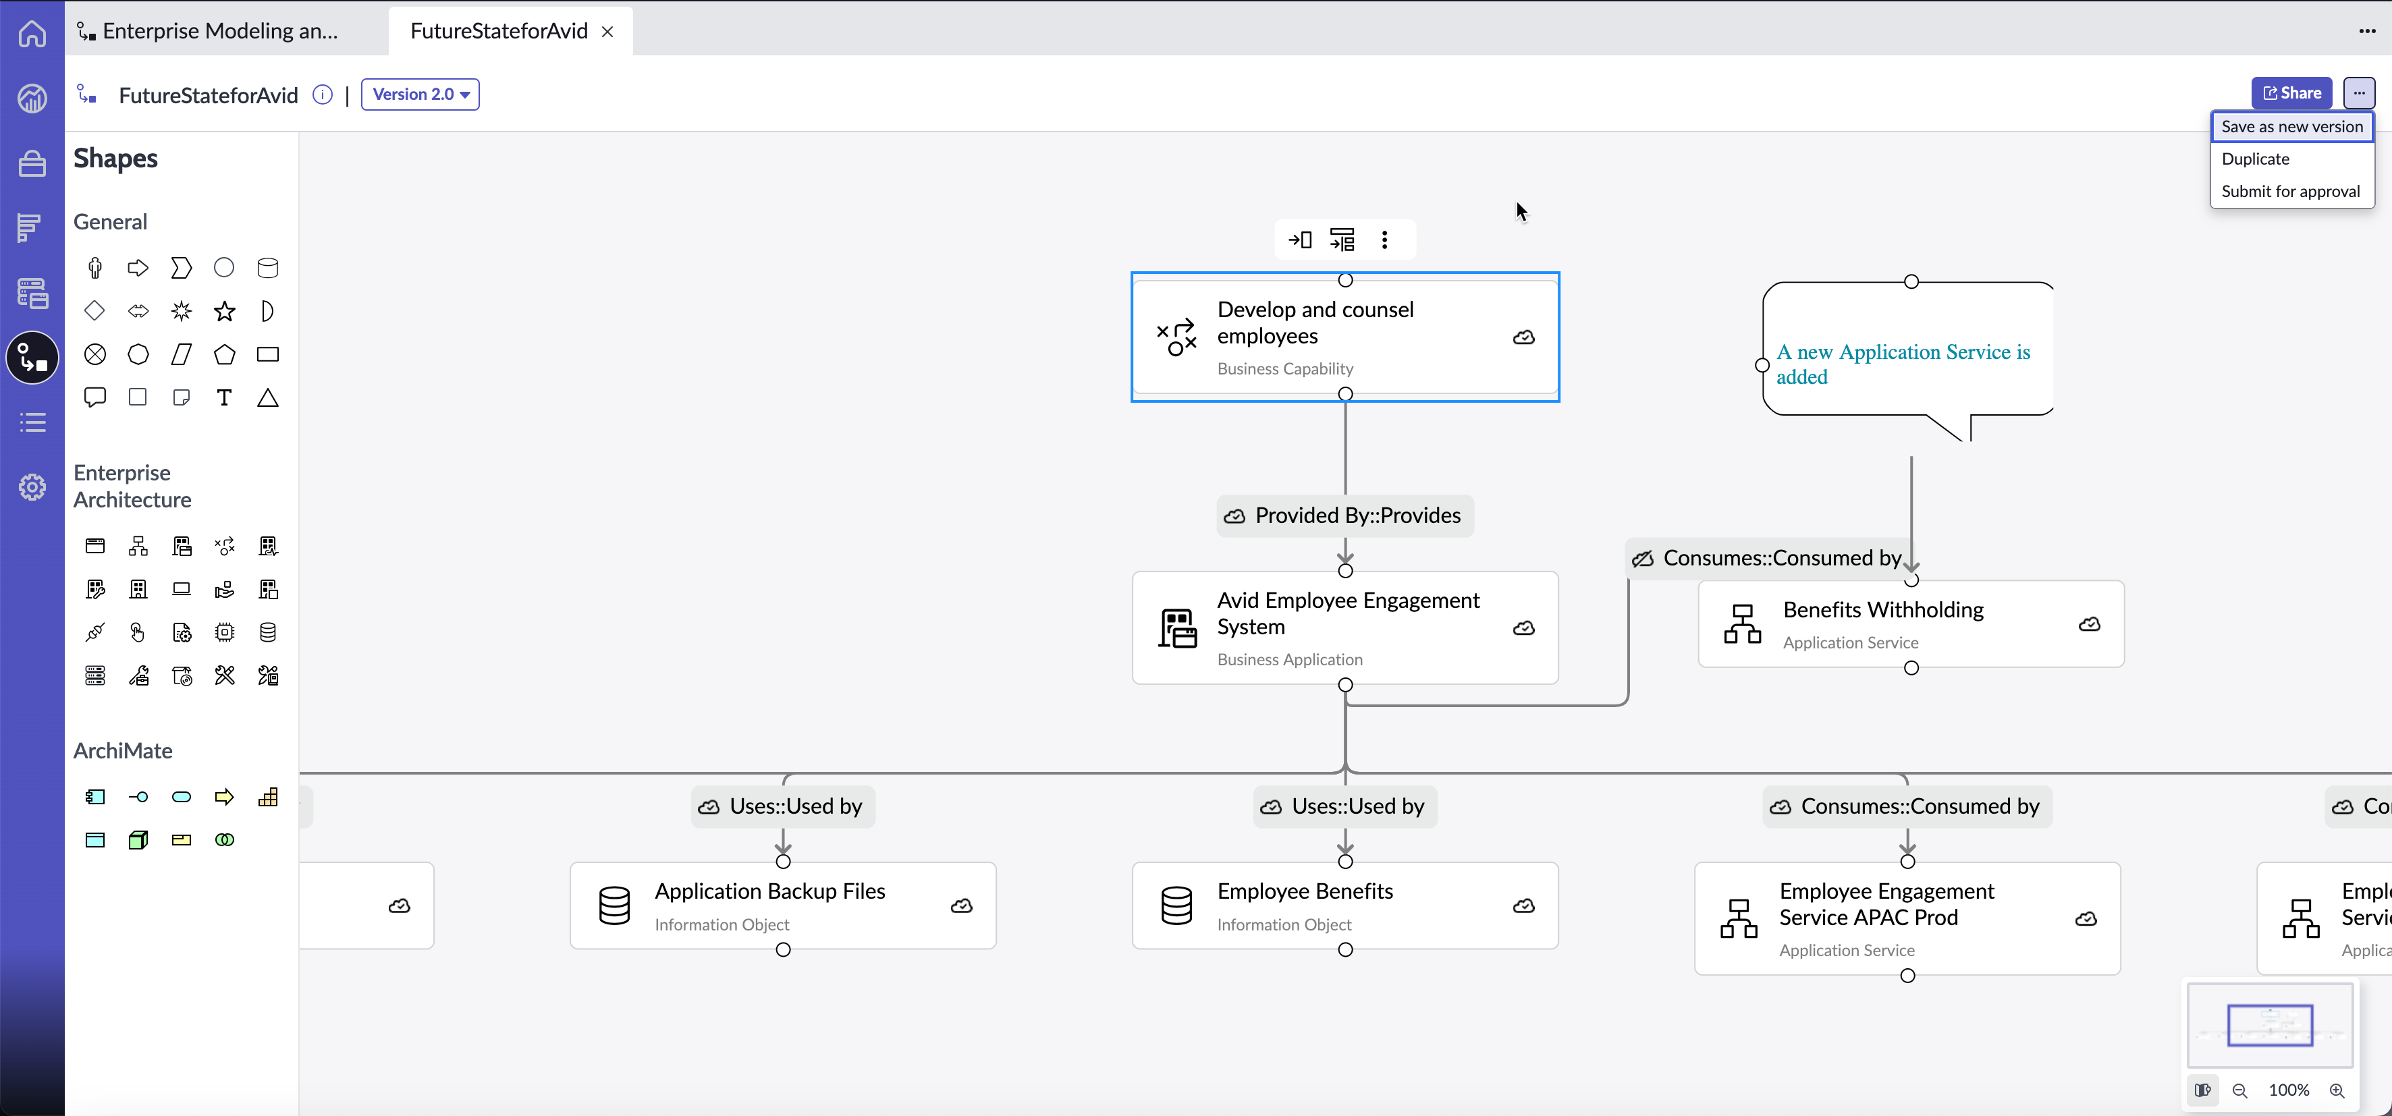
Task: Select the processor chip shape
Action: click(x=225, y=632)
